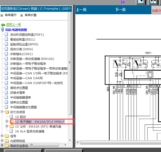The width and height of the screenshot is (161, 152).
Task: Expand the 驾驶员信息组 folder
Action: point(2,145)
